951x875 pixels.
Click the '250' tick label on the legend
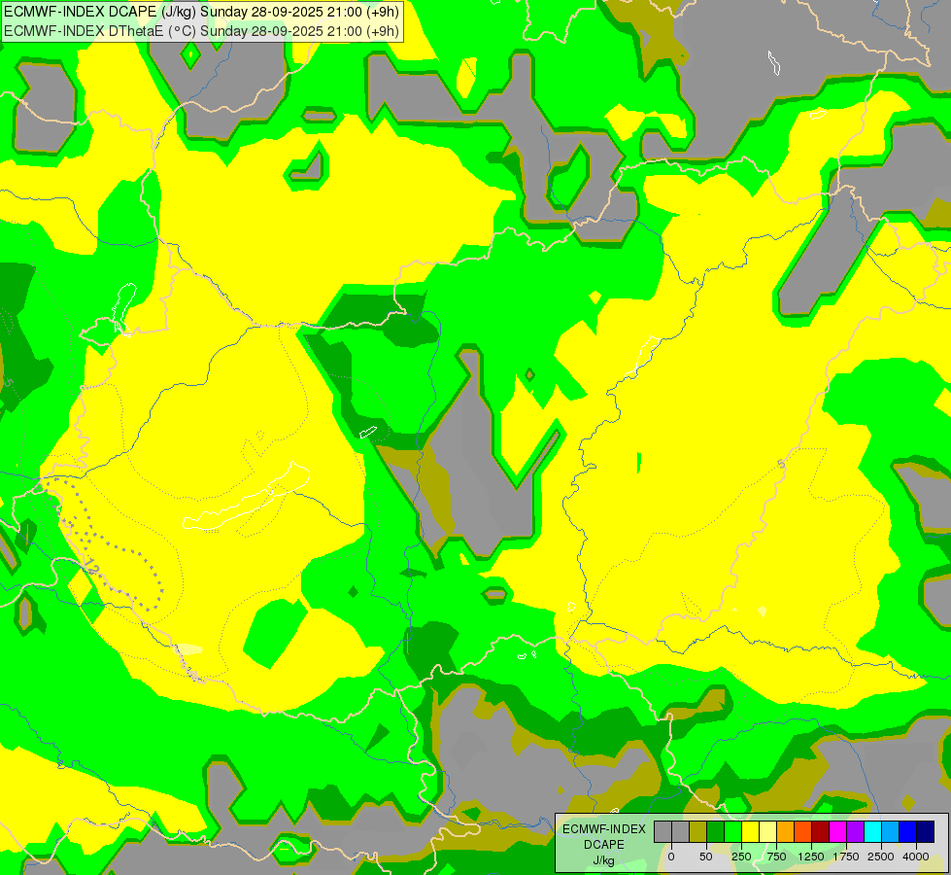click(x=741, y=857)
